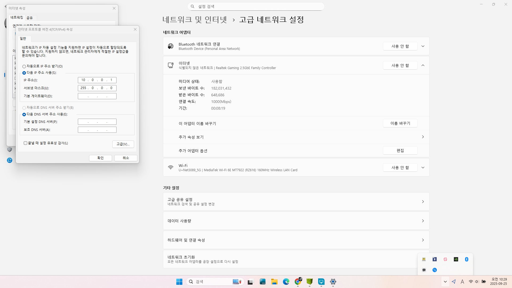Viewport: 512px width, 288px height.
Task: Click the 고급(V)... button
Action: click(123, 144)
